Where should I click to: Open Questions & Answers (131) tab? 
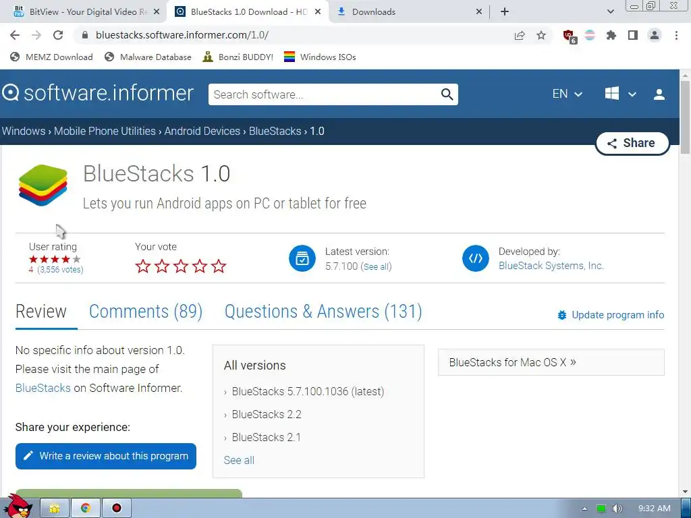[323, 312]
